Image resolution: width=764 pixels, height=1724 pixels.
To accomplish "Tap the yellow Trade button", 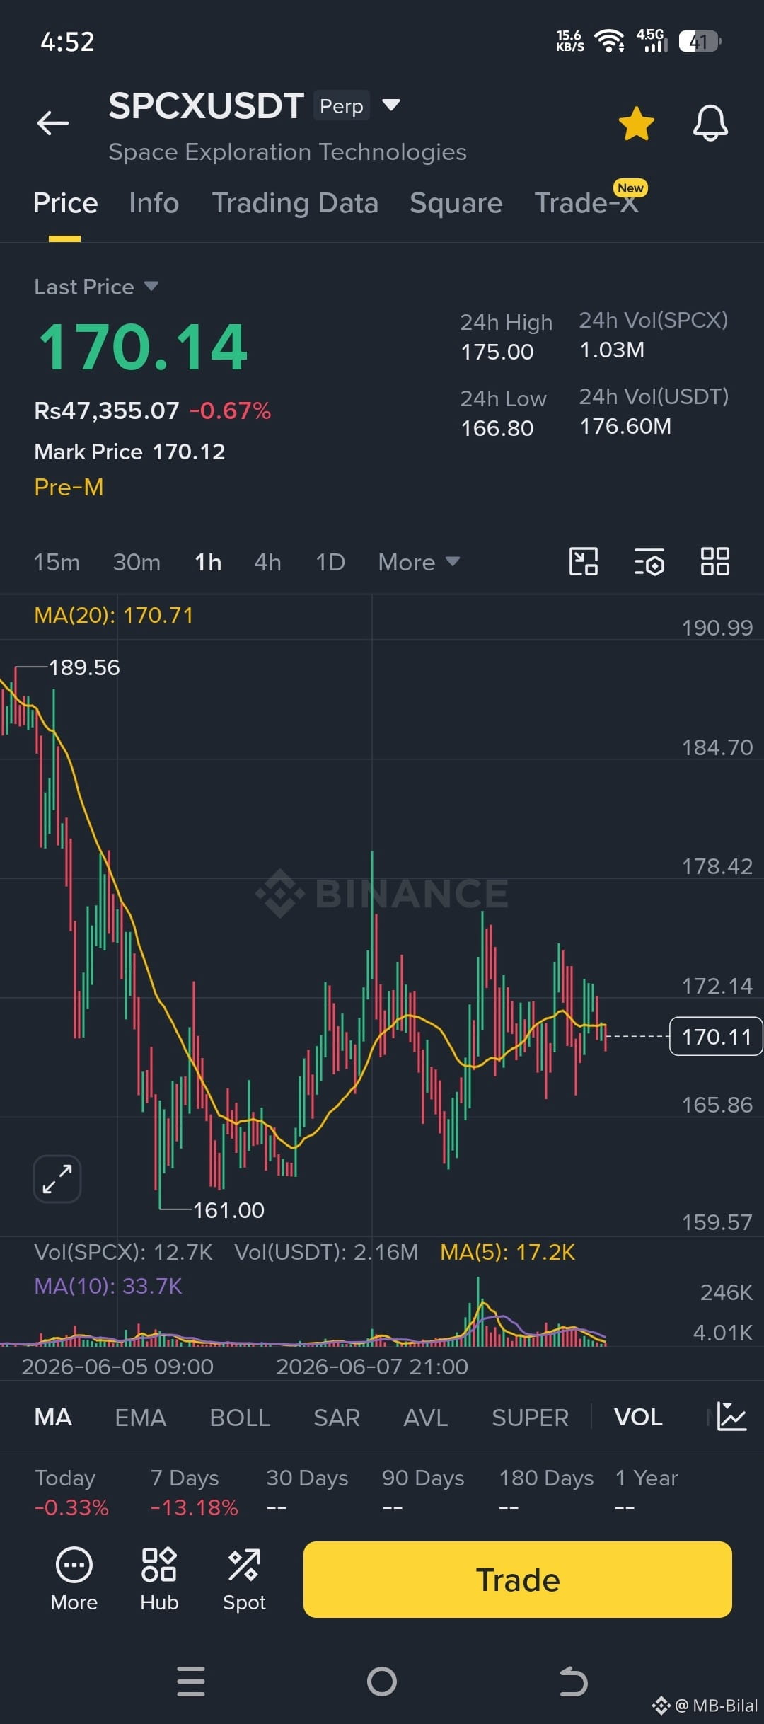I will tap(518, 1580).
